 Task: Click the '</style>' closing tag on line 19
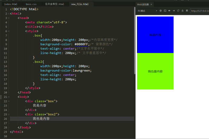(x=33, y=88)
